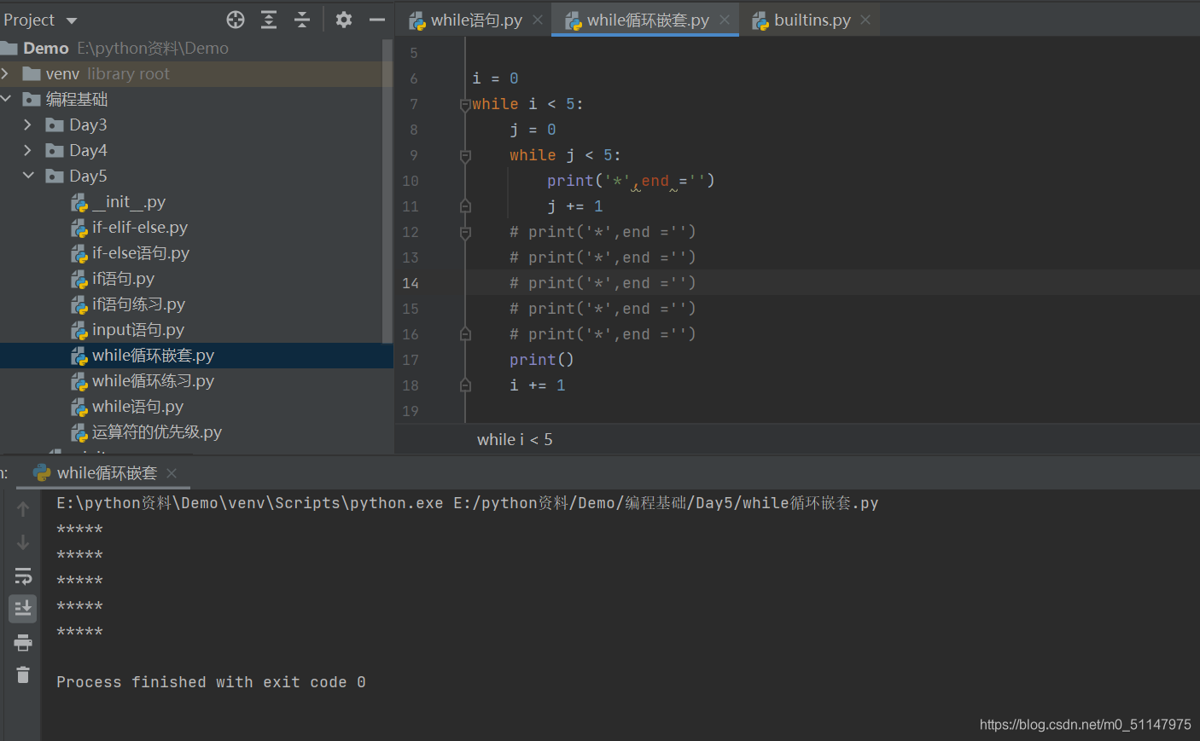Place cursor on 'i = 0' line
The width and height of the screenshot is (1200, 741).
(x=495, y=78)
